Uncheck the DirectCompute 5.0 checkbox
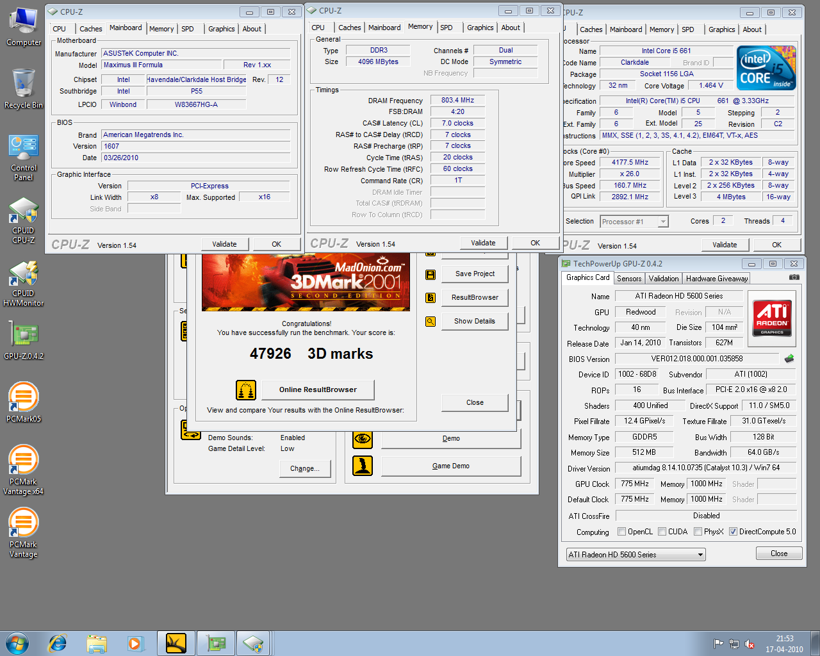The image size is (820, 656). pyautogui.click(x=733, y=532)
